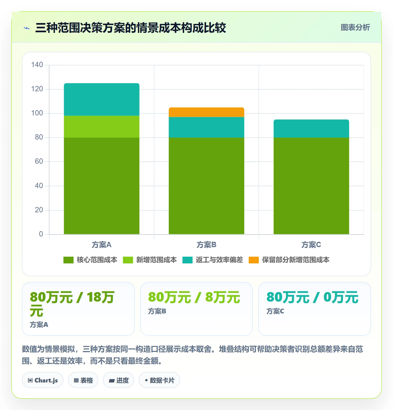Select the 表格 tag chip
The height and width of the screenshot is (410, 393).
[83, 380]
